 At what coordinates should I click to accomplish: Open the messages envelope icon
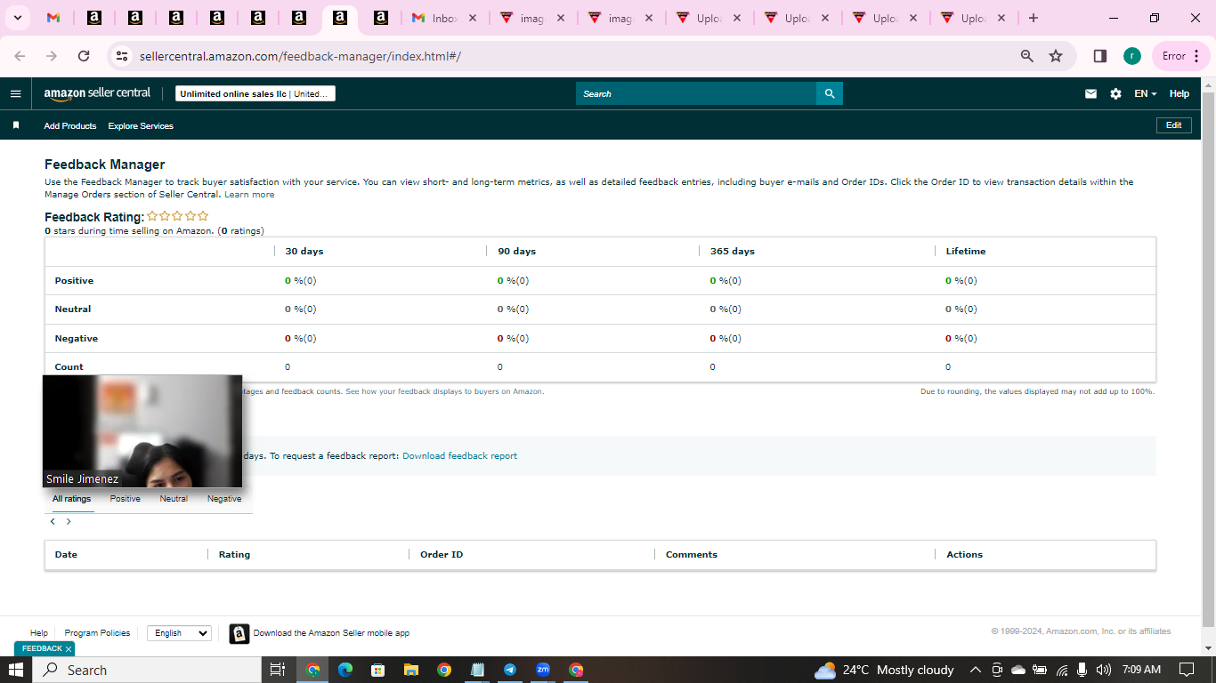[x=1090, y=93]
